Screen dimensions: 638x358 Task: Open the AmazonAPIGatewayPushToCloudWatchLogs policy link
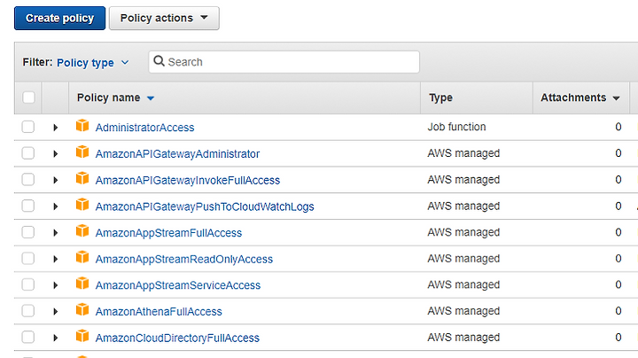point(205,206)
